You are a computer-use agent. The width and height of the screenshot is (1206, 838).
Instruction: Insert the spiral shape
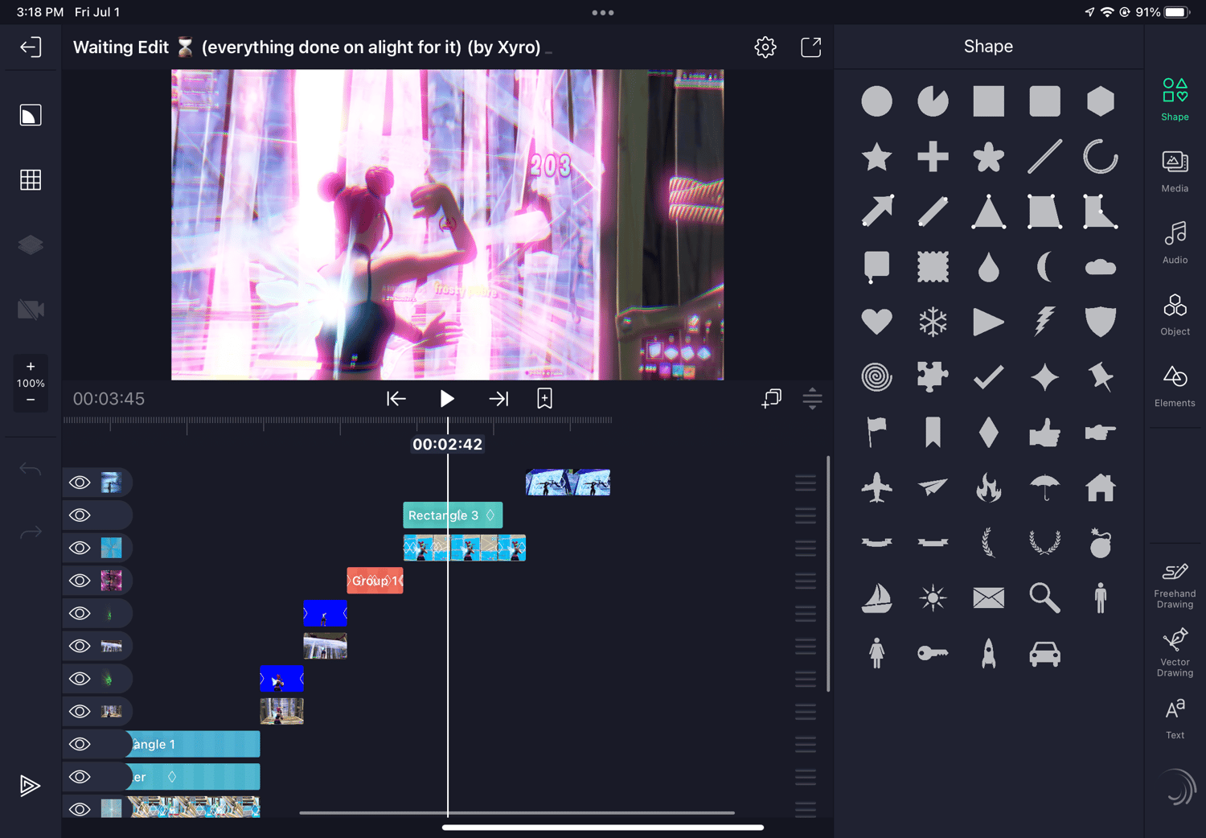(x=876, y=376)
